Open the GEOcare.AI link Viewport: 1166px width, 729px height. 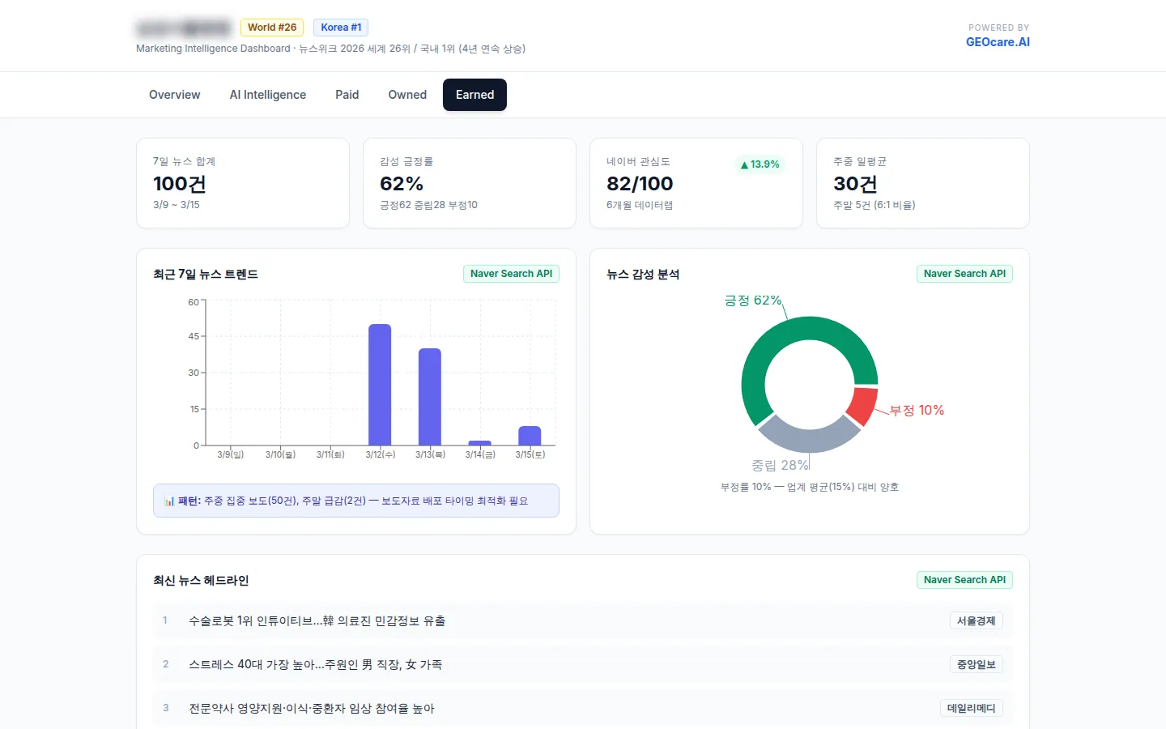[x=998, y=42]
